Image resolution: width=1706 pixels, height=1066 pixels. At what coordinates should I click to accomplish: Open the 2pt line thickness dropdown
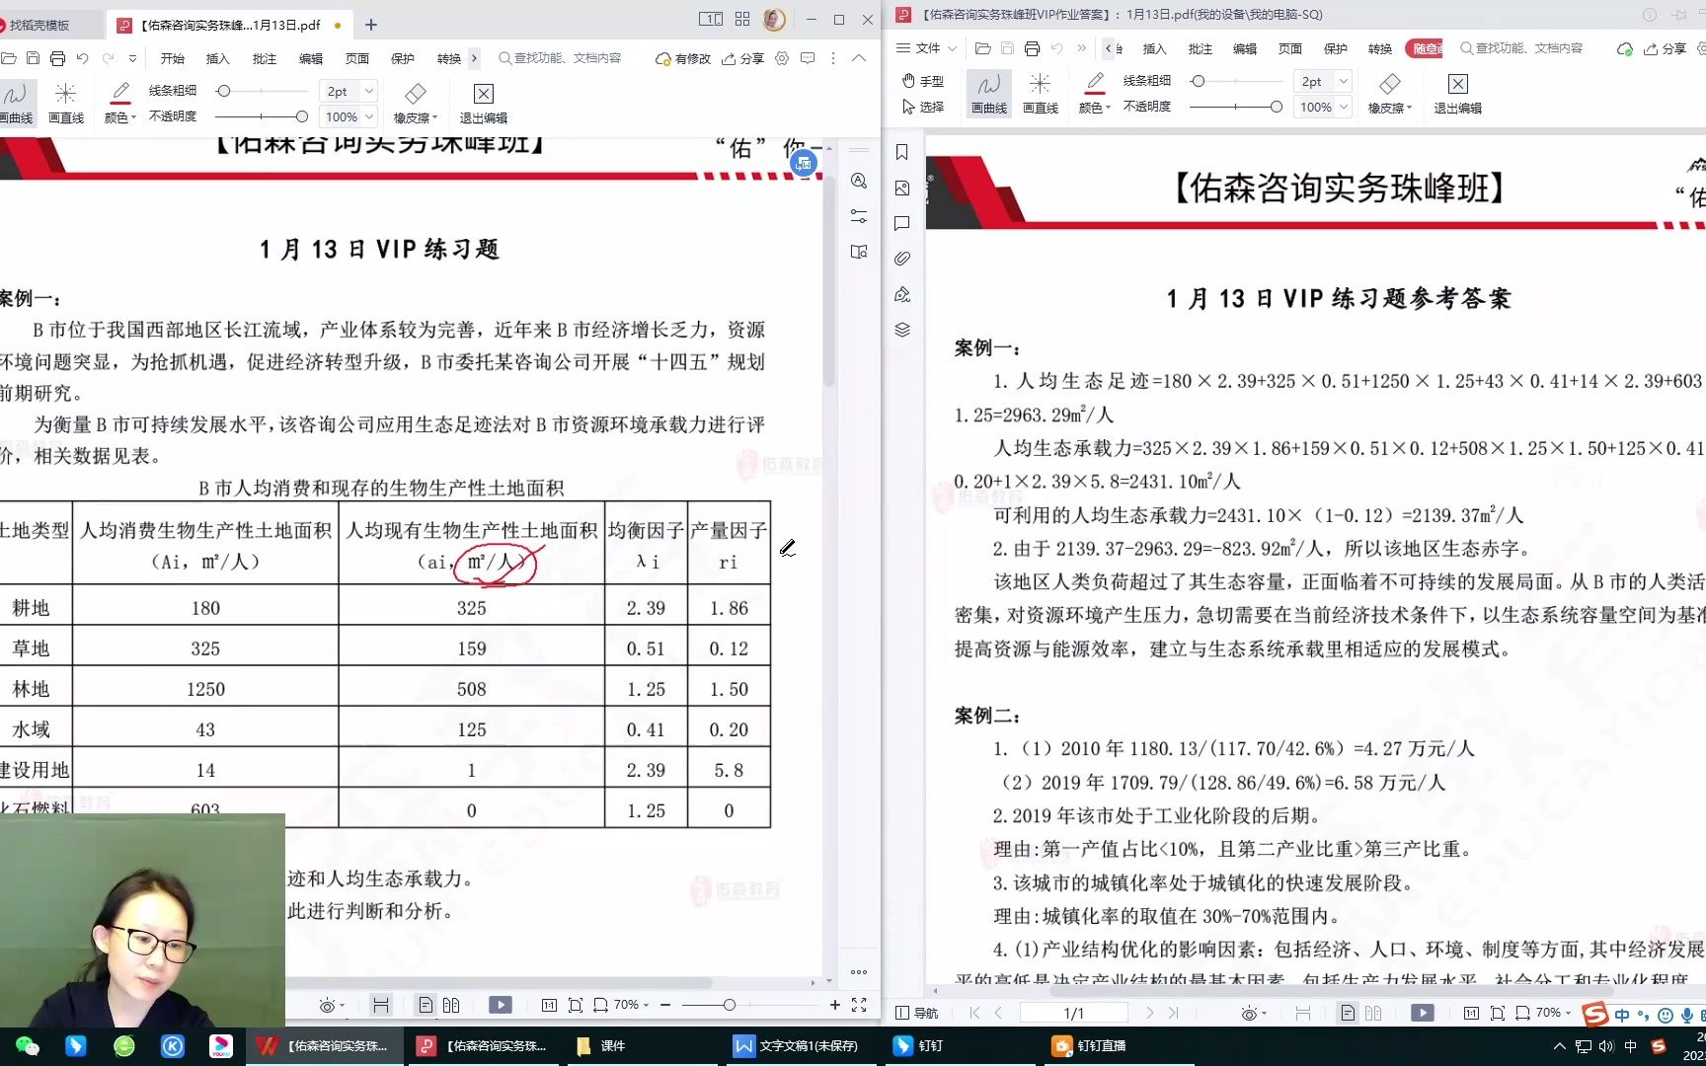pos(348,90)
